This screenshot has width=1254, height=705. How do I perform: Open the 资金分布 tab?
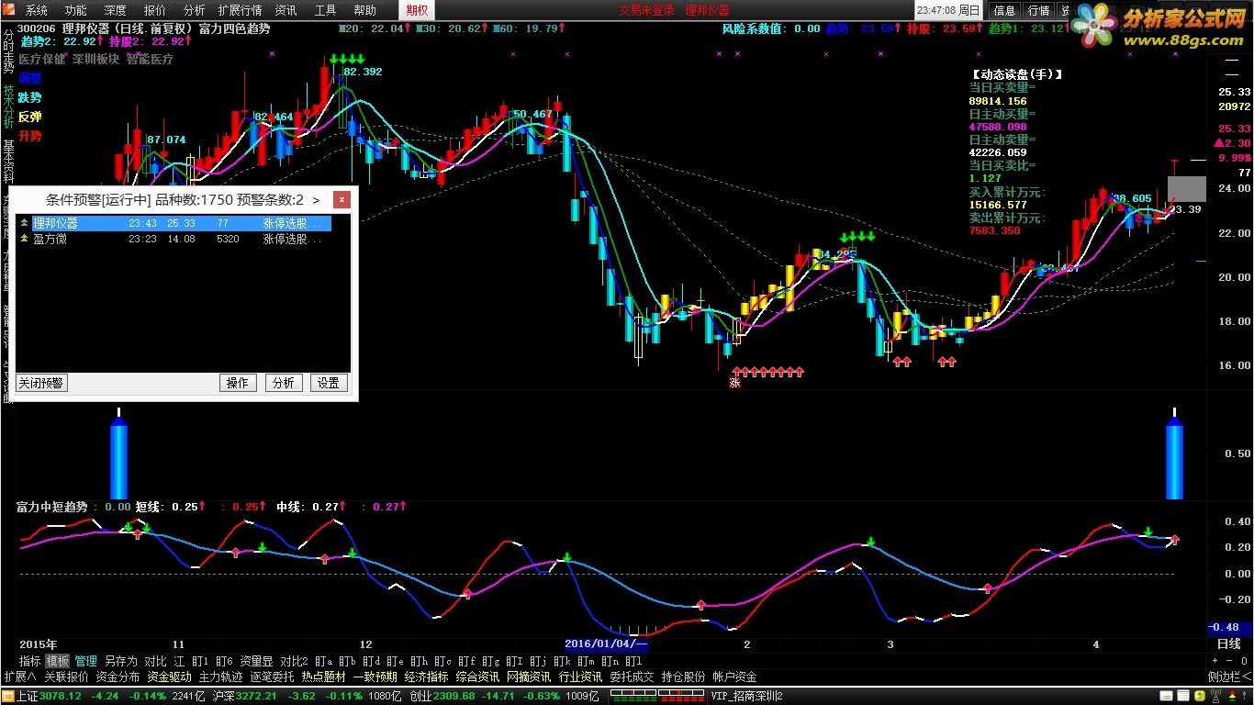[x=118, y=677]
